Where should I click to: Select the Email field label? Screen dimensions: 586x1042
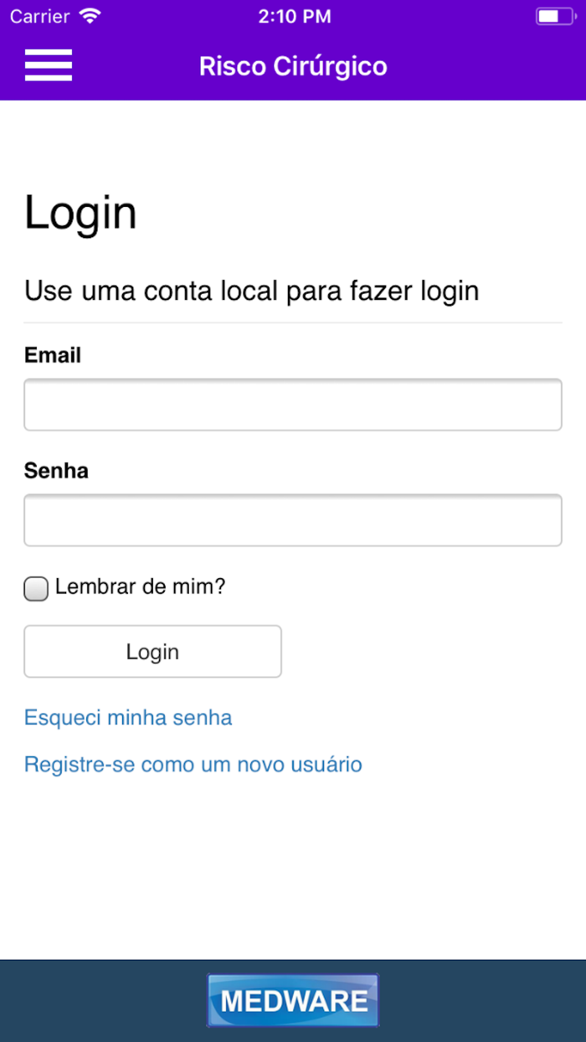tap(52, 355)
